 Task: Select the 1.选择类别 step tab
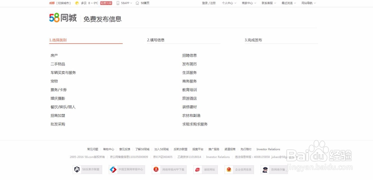pos(86,40)
